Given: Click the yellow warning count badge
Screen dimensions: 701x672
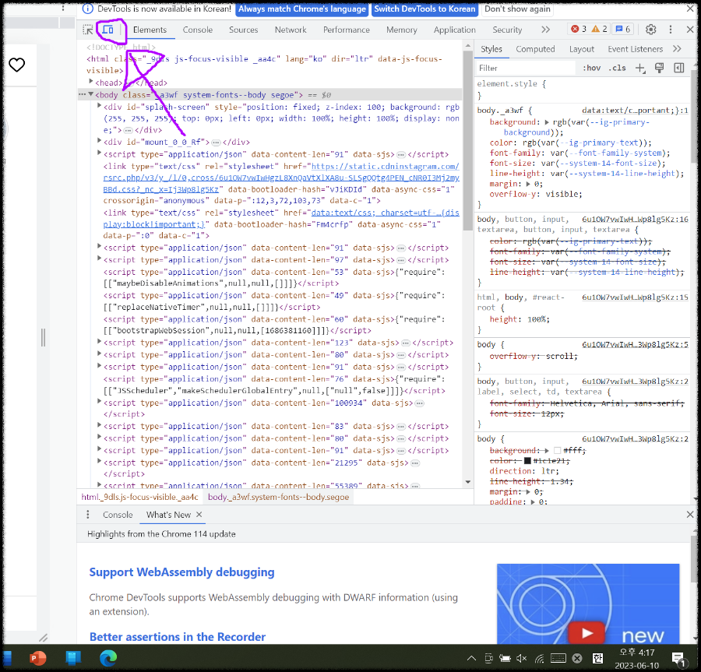Looking at the screenshot, I should tap(600, 29).
